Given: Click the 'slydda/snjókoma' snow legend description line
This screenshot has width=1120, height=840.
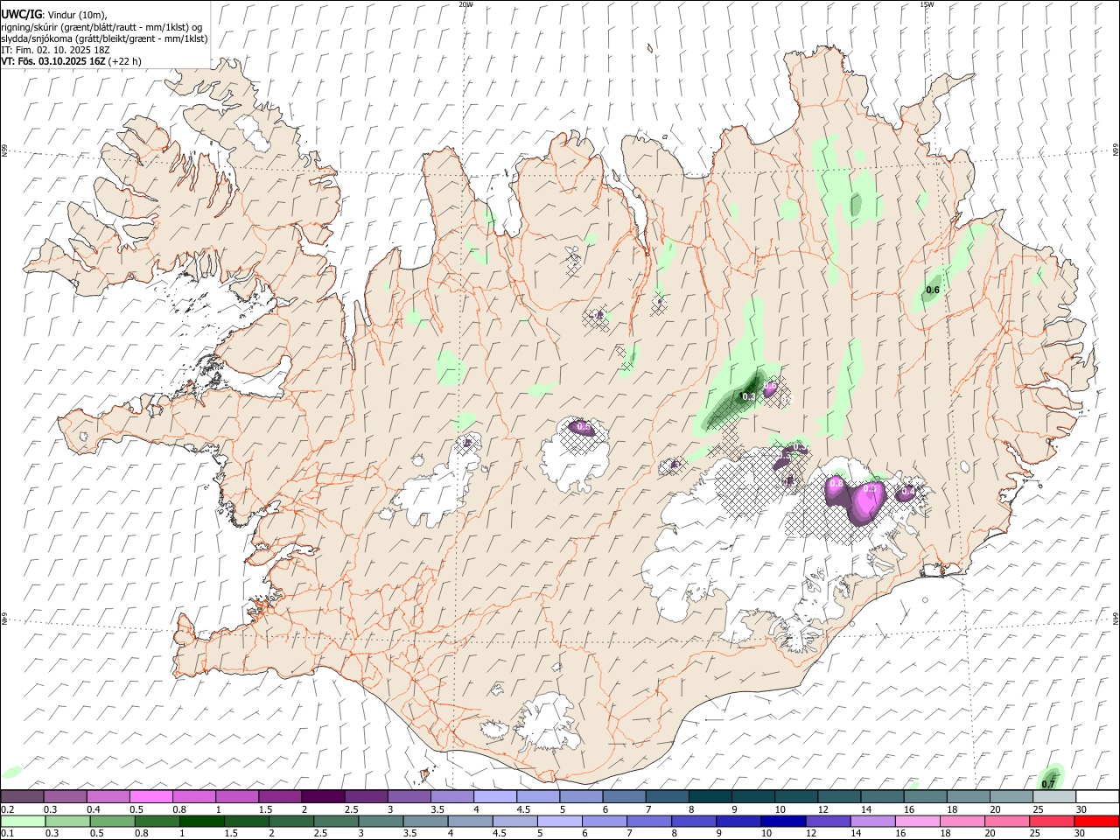Looking at the screenshot, I should click(x=104, y=38).
